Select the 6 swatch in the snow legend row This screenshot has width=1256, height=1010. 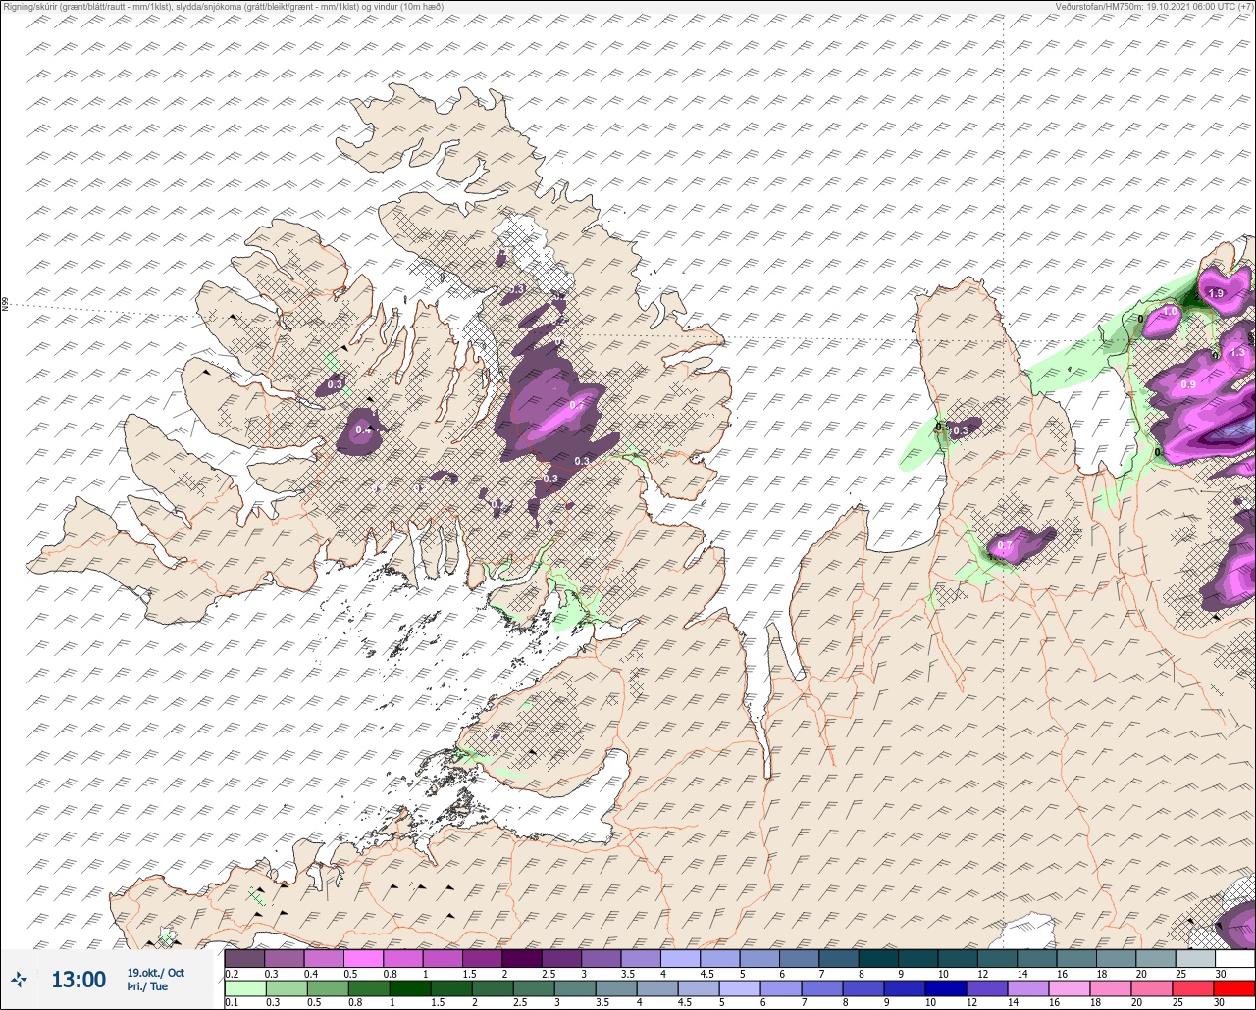point(799,958)
